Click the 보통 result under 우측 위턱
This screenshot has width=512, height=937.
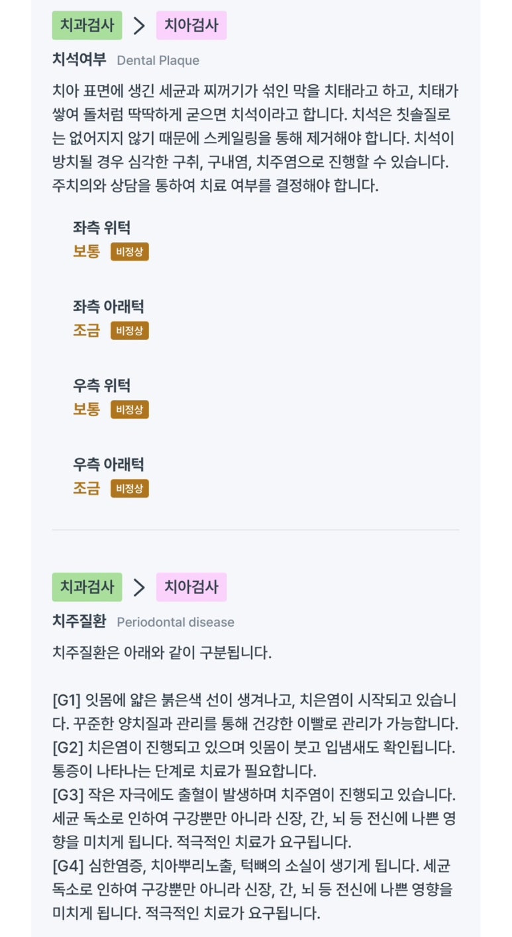[86, 410]
